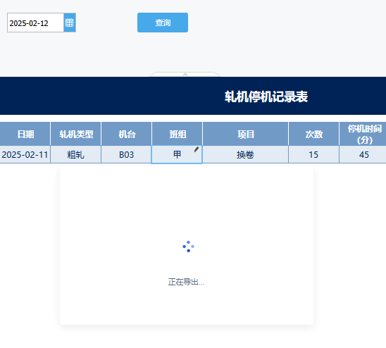The image size is (386, 348).
Task: Select the downtime cell showing 45
Action: [363, 155]
